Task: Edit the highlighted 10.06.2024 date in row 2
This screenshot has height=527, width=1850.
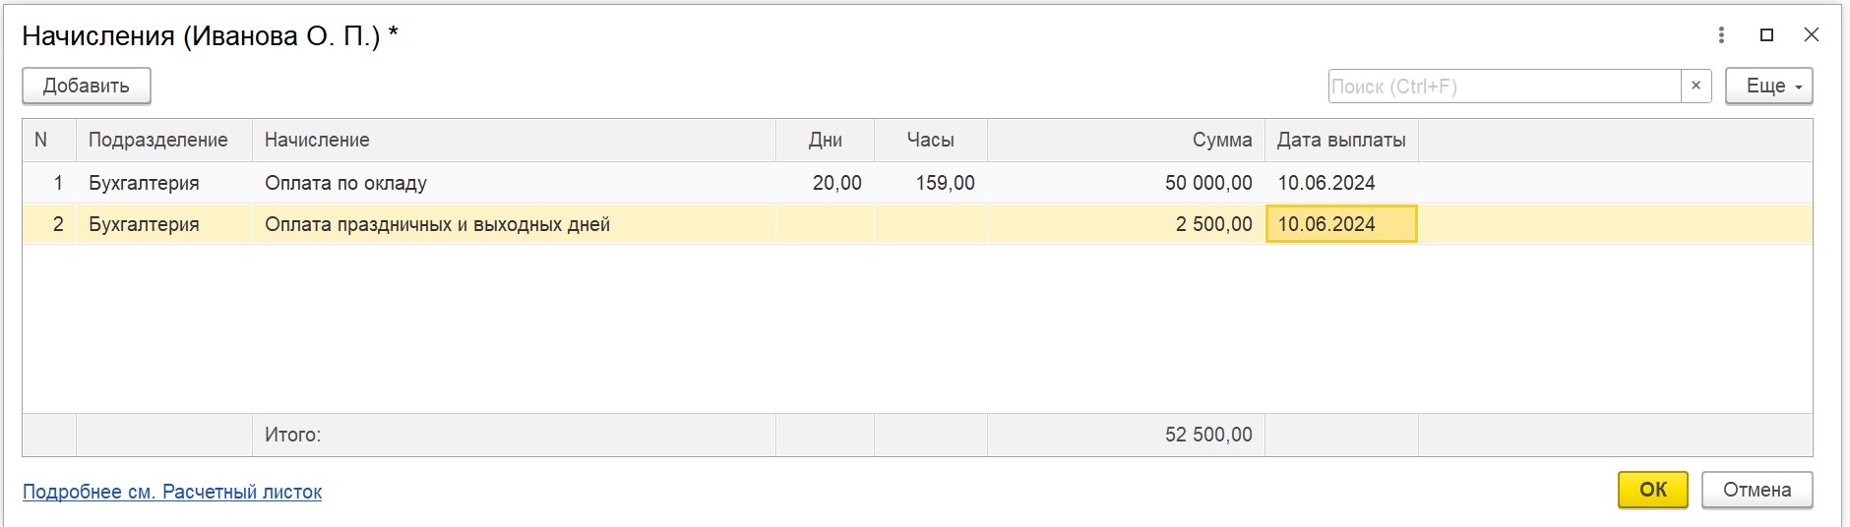Action: (1341, 224)
